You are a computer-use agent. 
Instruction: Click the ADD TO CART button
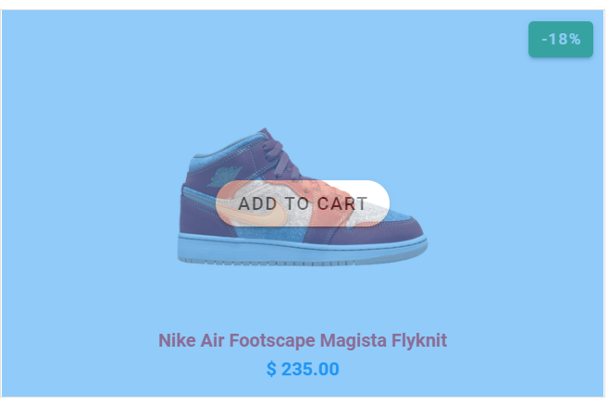coord(303,203)
